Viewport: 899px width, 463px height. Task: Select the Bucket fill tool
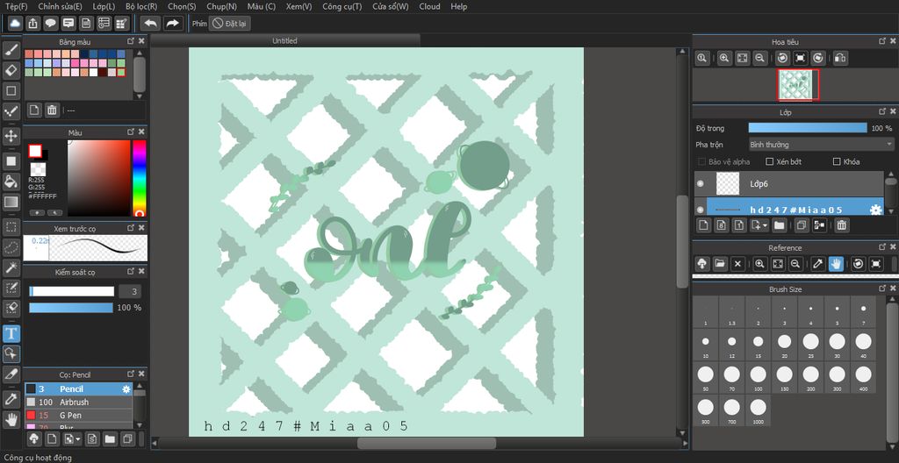point(11,182)
